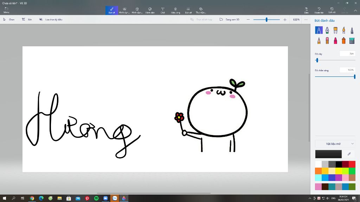Open Google Chrome from taskbar
360x202 pixels.
(x=32, y=198)
